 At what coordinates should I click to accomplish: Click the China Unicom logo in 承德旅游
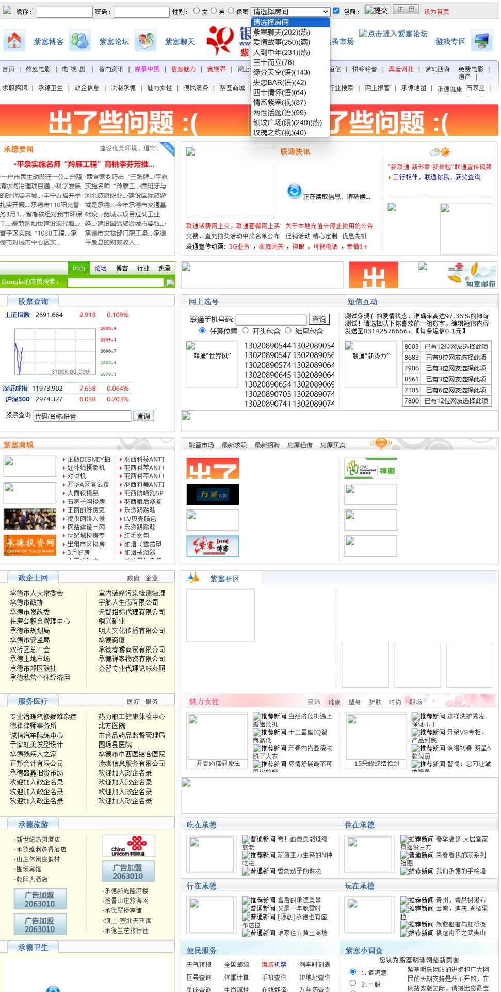(x=128, y=846)
